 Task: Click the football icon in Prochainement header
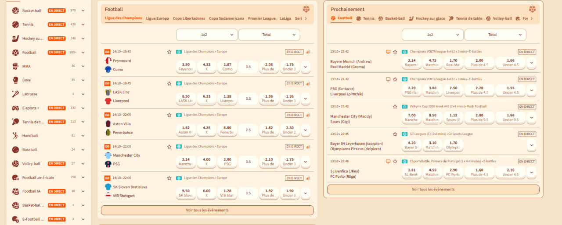[532, 9]
